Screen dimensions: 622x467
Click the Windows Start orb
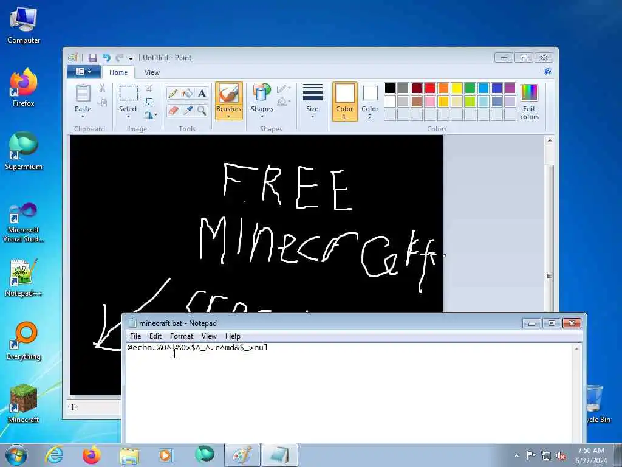click(16, 455)
